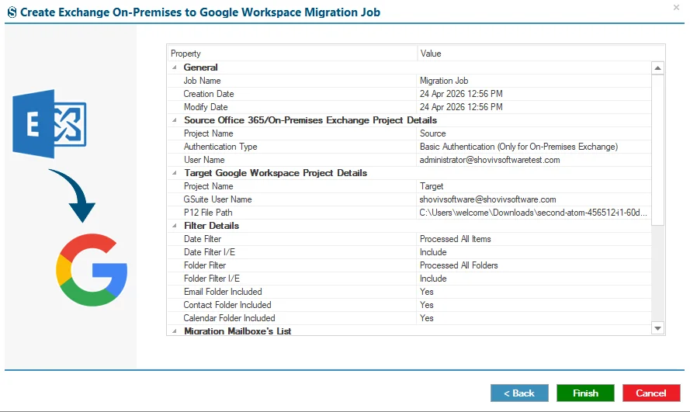690x412 pixels.
Task: Click the Target Google Workspace Project Details heading
Action: (276, 173)
